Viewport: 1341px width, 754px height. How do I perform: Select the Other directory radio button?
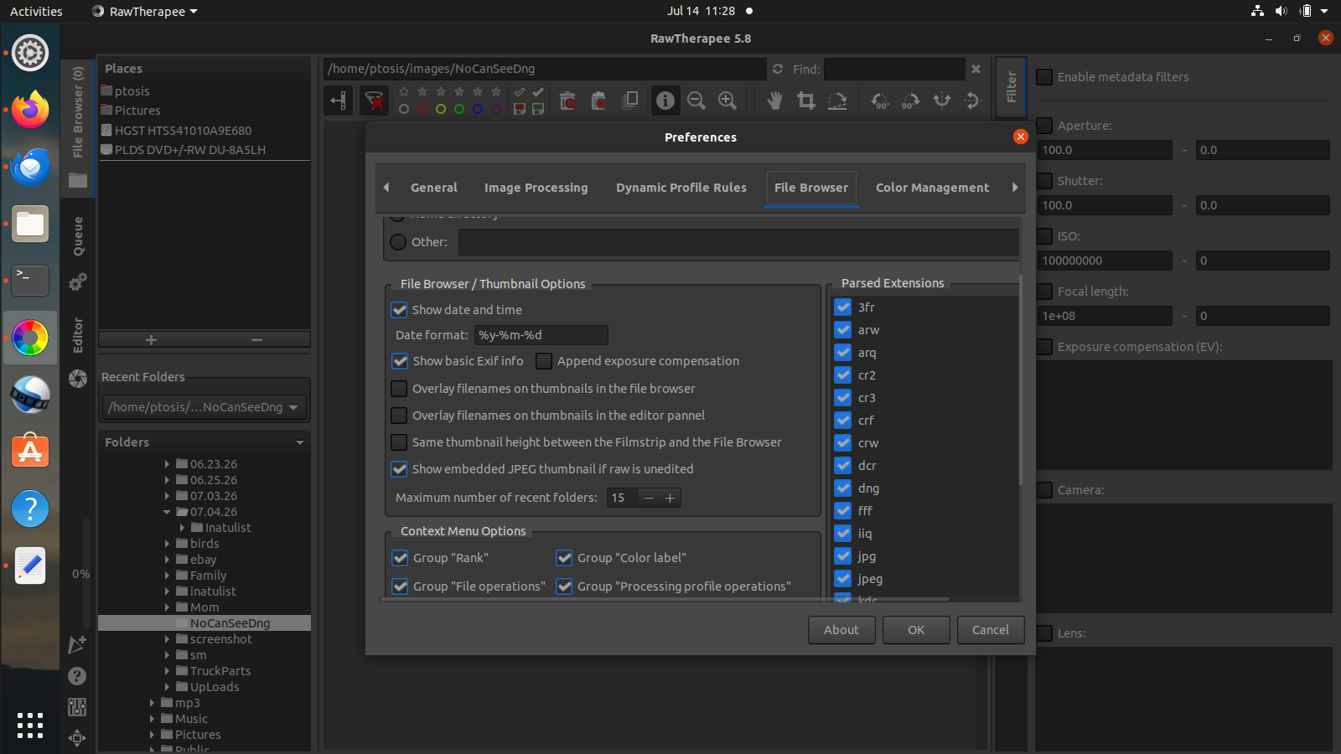click(x=398, y=242)
